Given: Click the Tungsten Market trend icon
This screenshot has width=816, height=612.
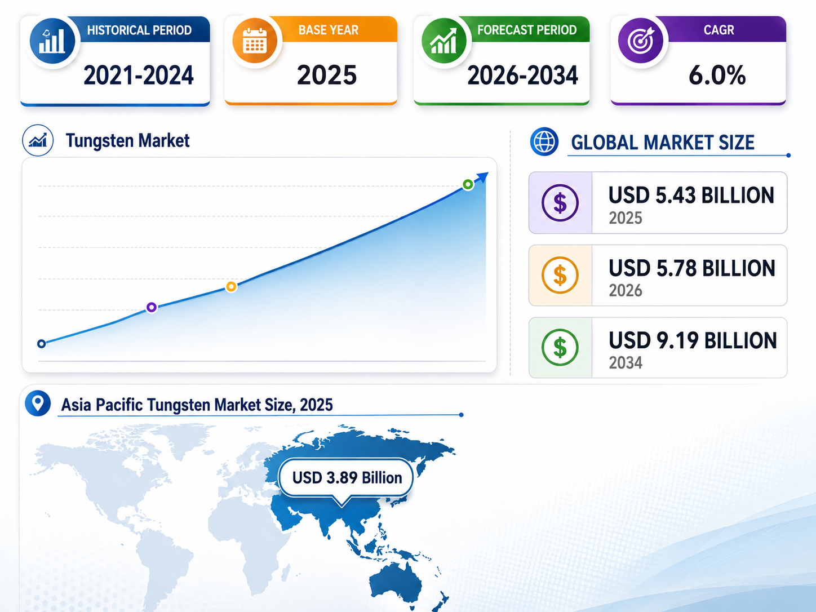Looking at the screenshot, I should pyautogui.click(x=38, y=140).
